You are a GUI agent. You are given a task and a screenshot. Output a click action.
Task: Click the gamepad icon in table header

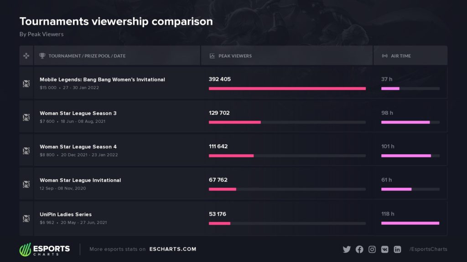point(26,56)
